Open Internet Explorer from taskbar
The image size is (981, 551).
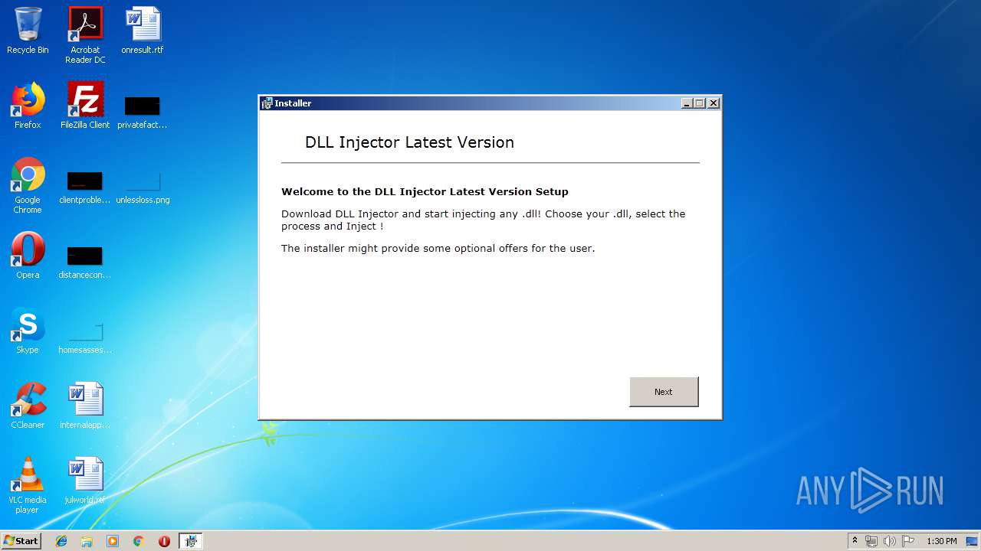click(x=61, y=541)
